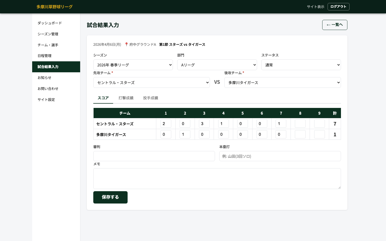Click the resize handle of the メモ box
This screenshot has width=386, height=241.
[x=339, y=187]
